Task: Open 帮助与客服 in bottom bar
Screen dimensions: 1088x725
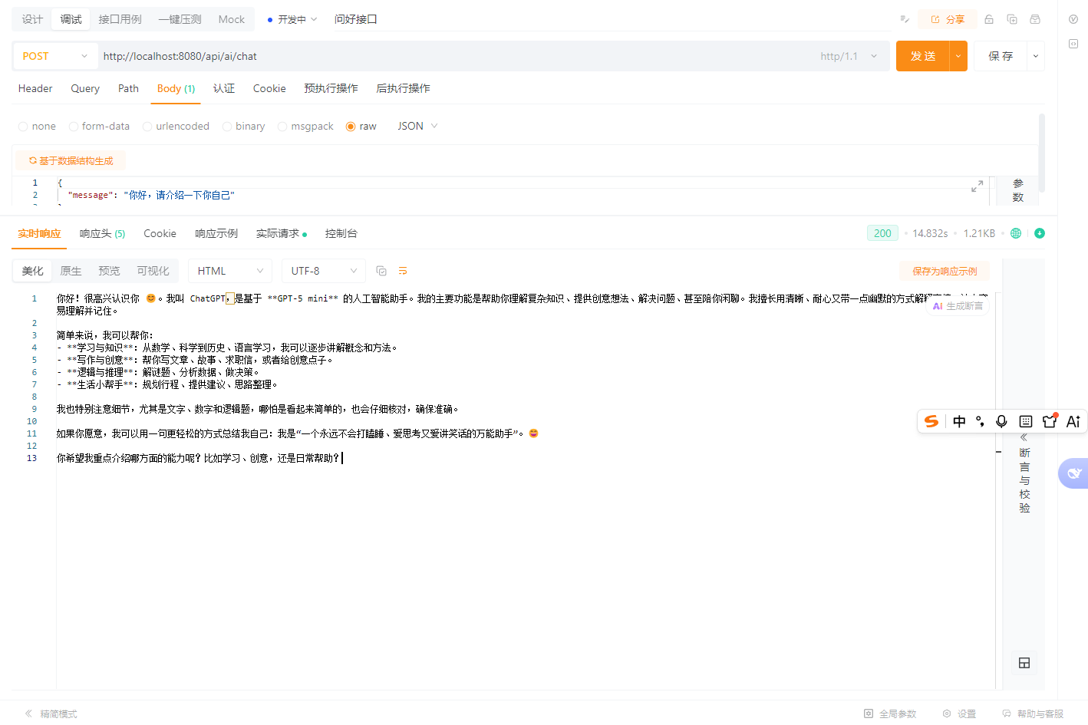Action: (1033, 713)
